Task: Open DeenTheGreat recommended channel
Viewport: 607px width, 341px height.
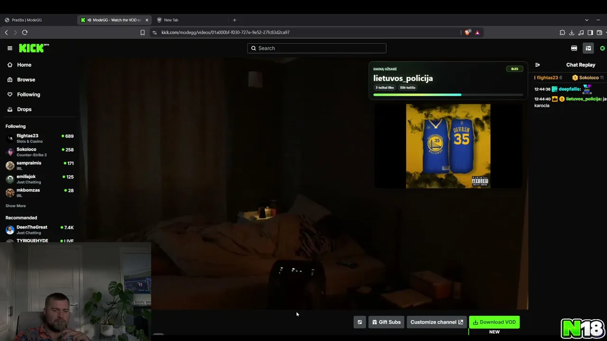Action: coord(39,230)
